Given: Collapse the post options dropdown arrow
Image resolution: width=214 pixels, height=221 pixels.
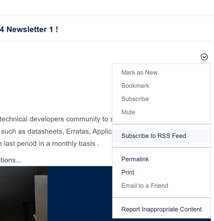Looking at the screenshot, I should click(x=204, y=57).
